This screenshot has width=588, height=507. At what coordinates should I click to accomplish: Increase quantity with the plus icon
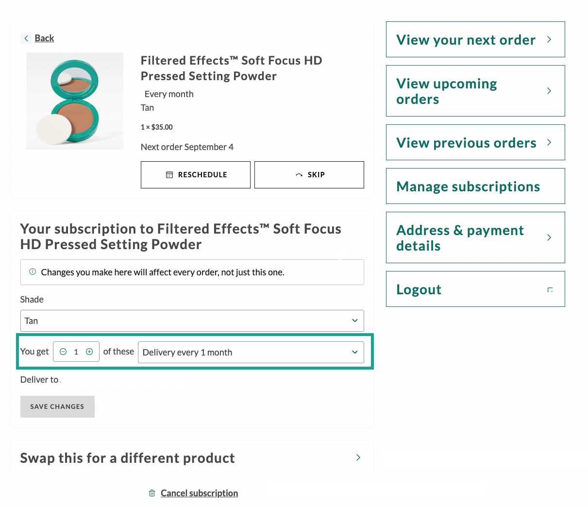click(89, 352)
